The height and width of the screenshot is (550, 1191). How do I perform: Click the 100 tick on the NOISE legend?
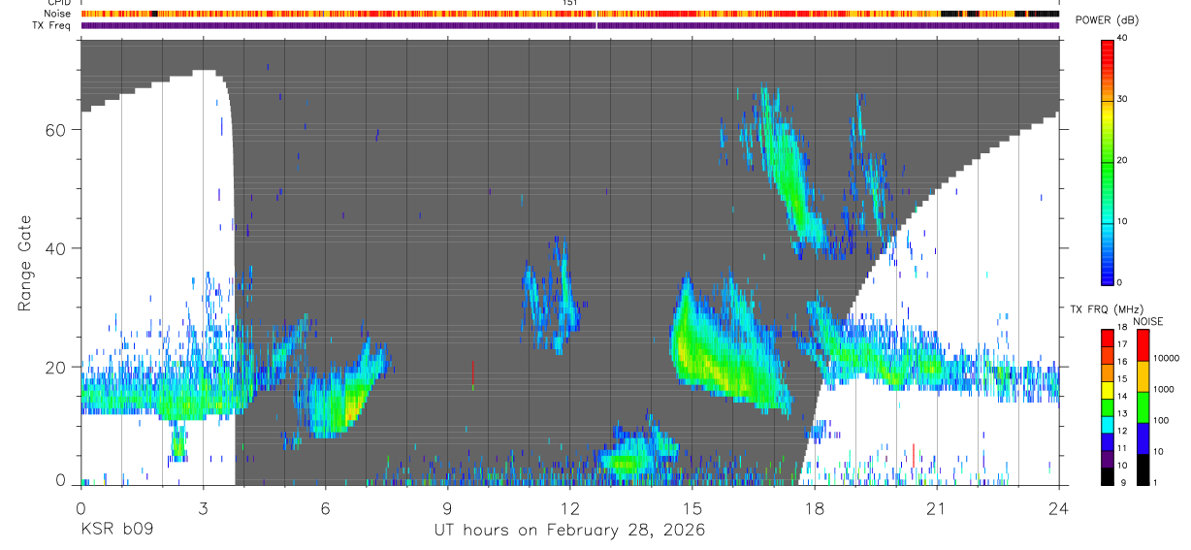(x=1160, y=420)
